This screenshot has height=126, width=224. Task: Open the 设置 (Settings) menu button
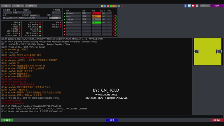(18, 6)
